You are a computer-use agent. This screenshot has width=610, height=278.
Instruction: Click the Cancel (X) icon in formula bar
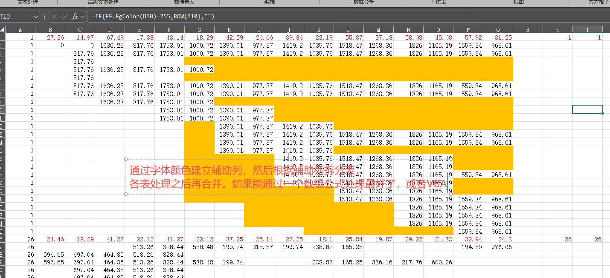(x=55, y=17)
